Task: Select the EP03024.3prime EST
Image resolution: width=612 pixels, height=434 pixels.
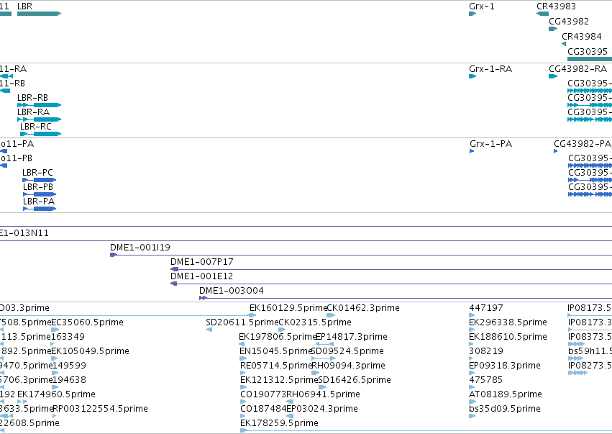Action: (x=290, y=417)
